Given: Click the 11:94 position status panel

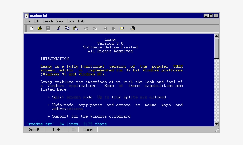Looking at the screenshot, I should click(x=56, y=130).
